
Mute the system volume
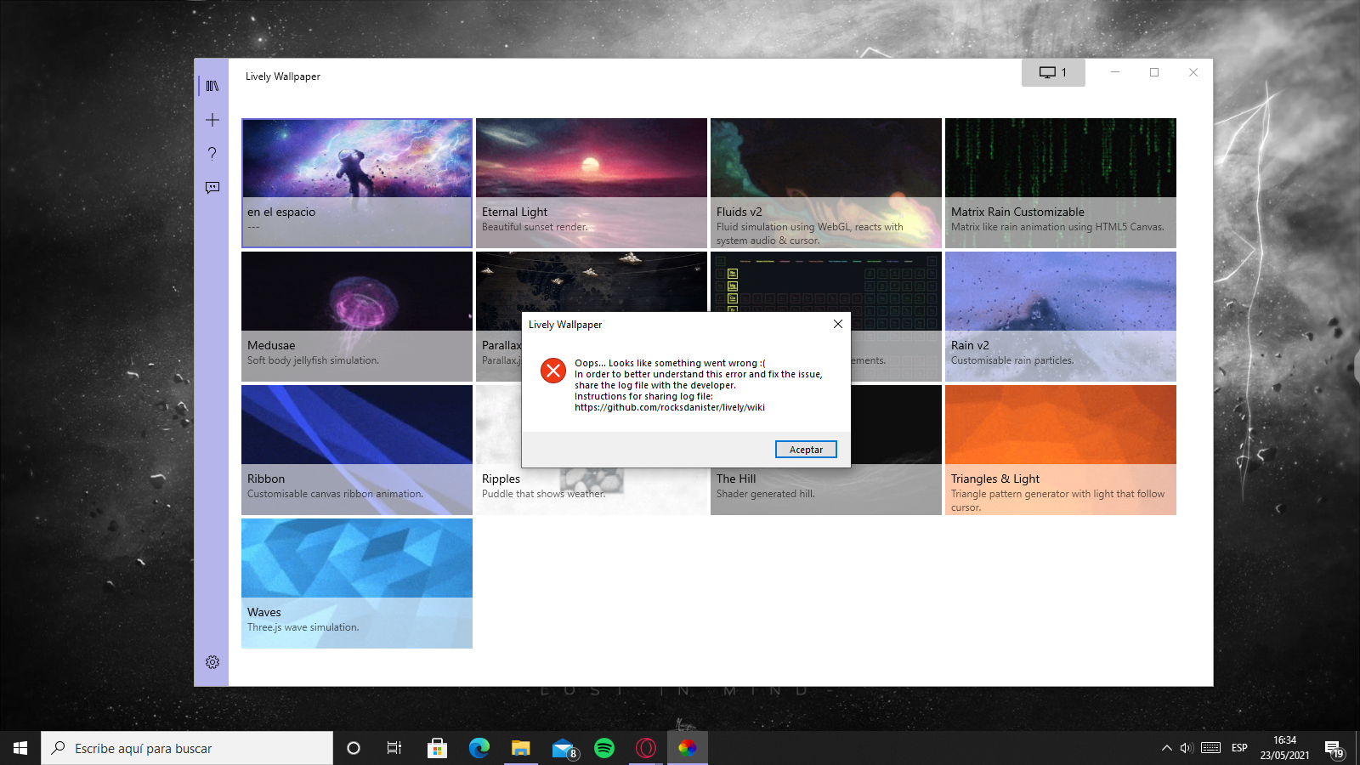[1187, 749]
